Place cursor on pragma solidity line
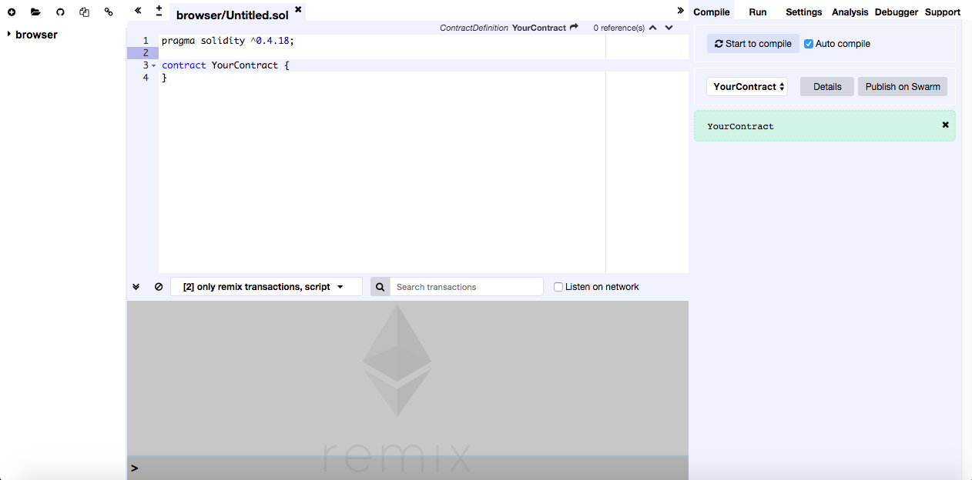This screenshot has width=972, height=480. tap(228, 41)
